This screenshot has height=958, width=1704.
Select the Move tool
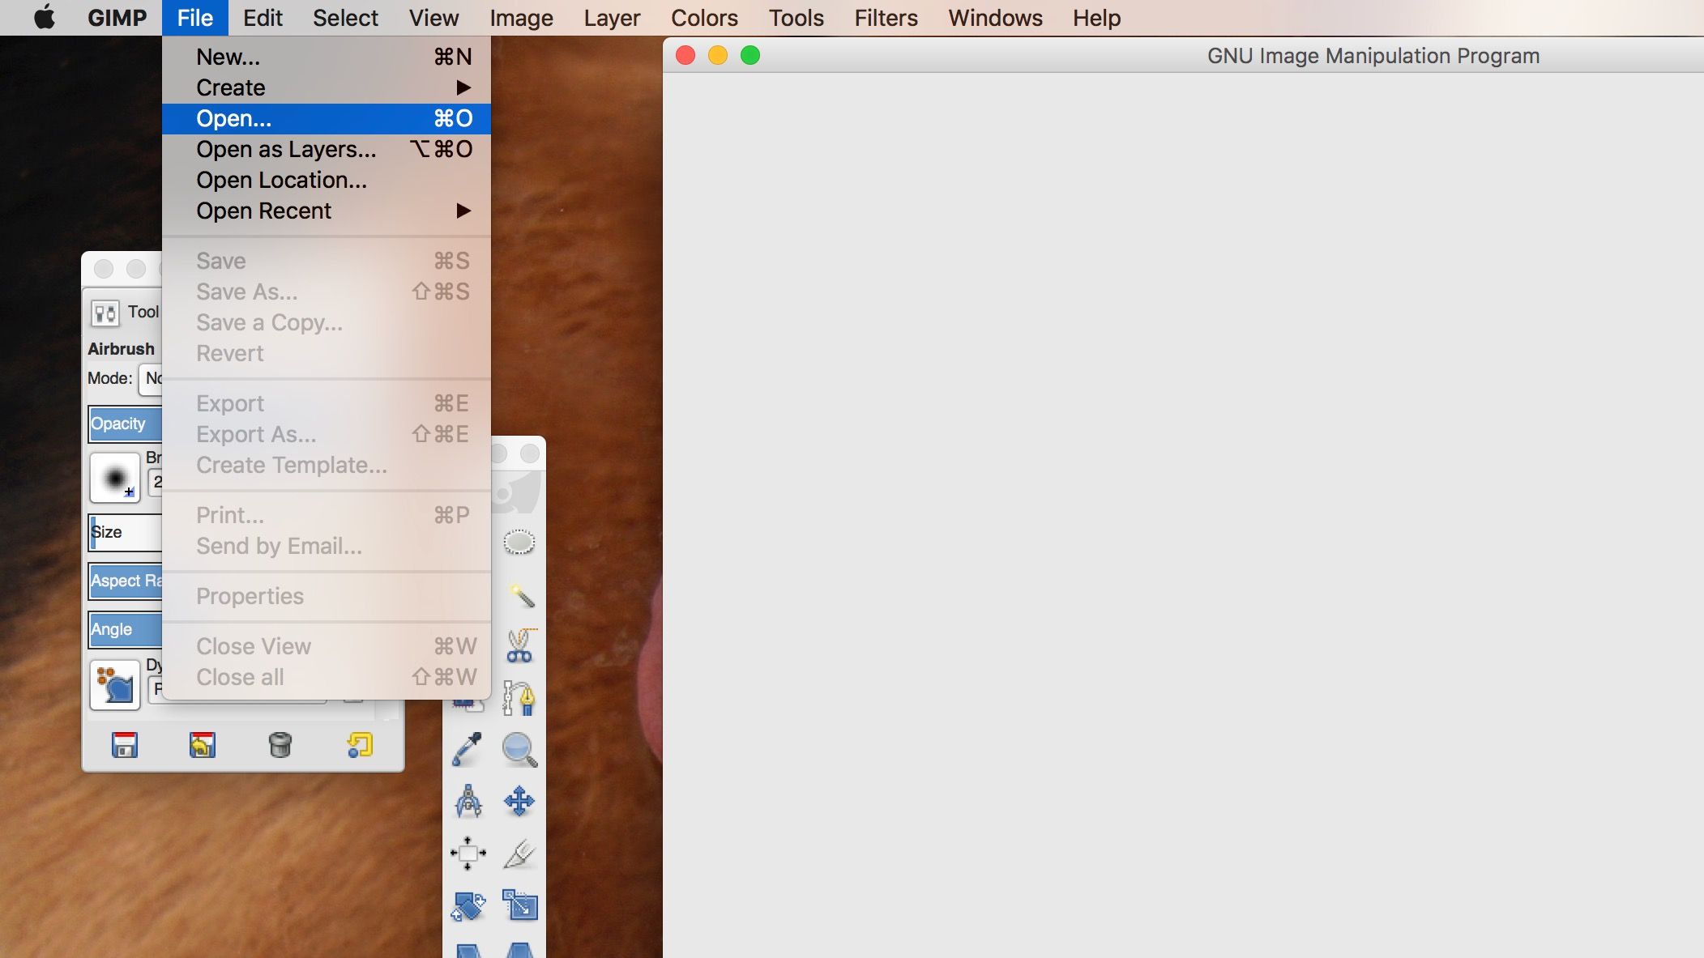point(519,802)
